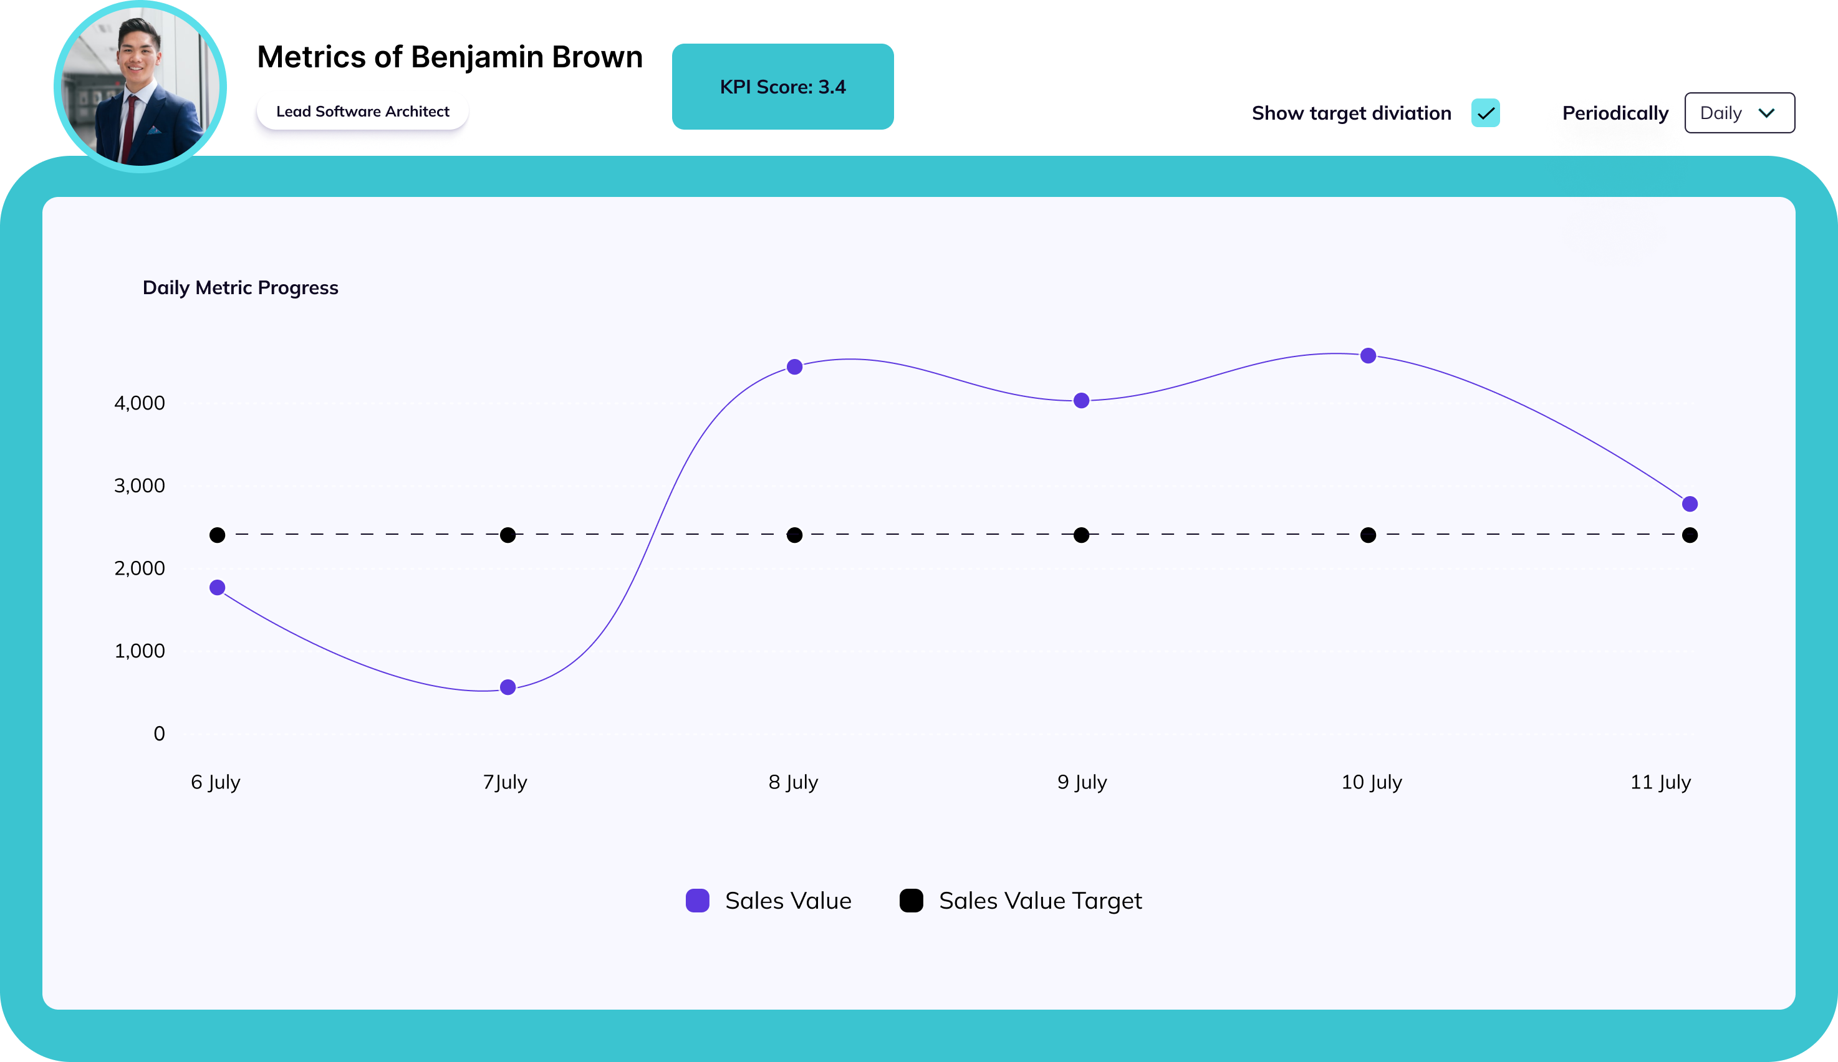Select the Daily option from dropdown
Image resolution: width=1838 pixels, height=1062 pixels.
pyautogui.click(x=1737, y=113)
